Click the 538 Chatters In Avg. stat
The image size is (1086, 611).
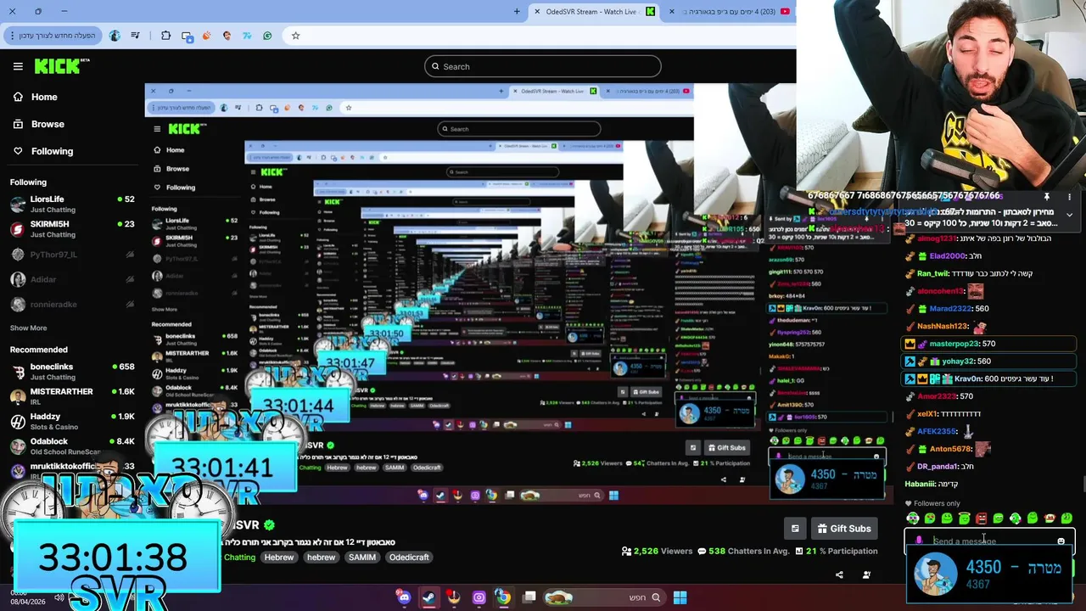point(743,551)
